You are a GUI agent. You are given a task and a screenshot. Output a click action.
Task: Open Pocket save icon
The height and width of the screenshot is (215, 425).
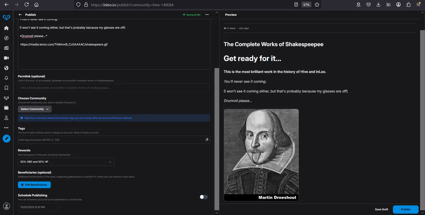[369, 5]
